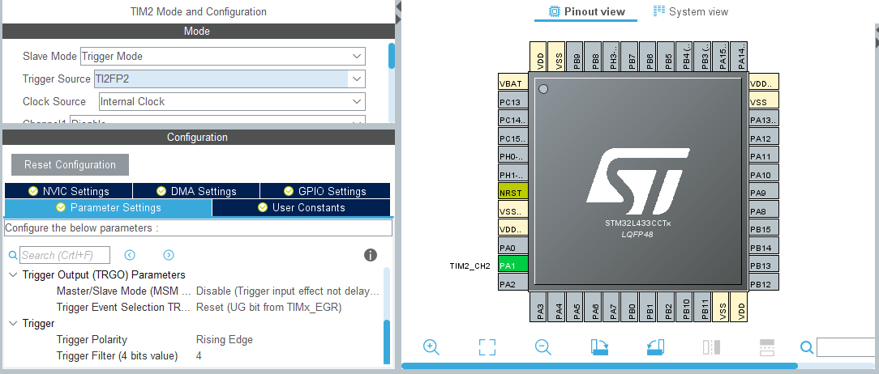Click the horizontal split view icon
This screenshot has height=374, width=879.
click(x=767, y=347)
